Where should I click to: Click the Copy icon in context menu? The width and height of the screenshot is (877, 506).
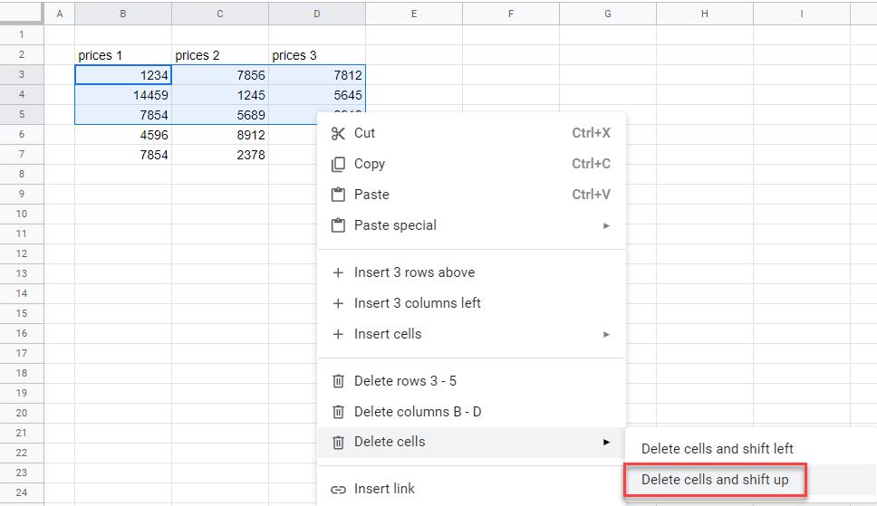[x=338, y=164]
